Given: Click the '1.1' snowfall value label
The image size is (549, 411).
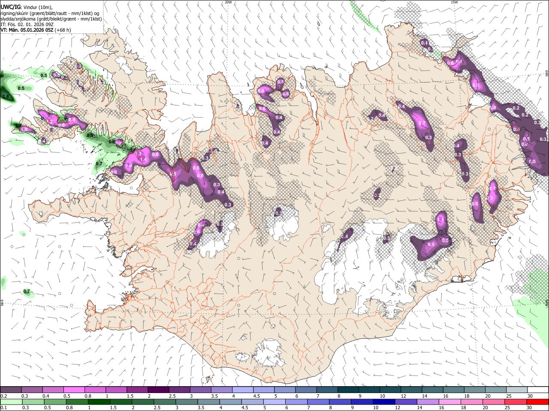Looking at the screenshot, I should point(440,220).
